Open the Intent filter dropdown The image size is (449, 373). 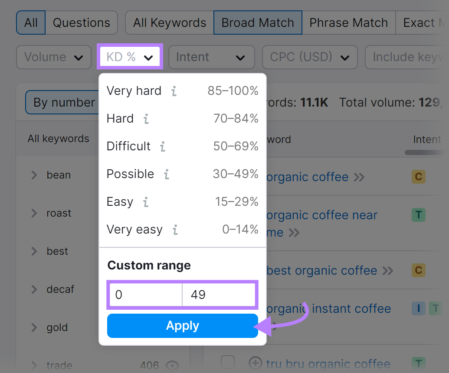click(x=211, y=57)
